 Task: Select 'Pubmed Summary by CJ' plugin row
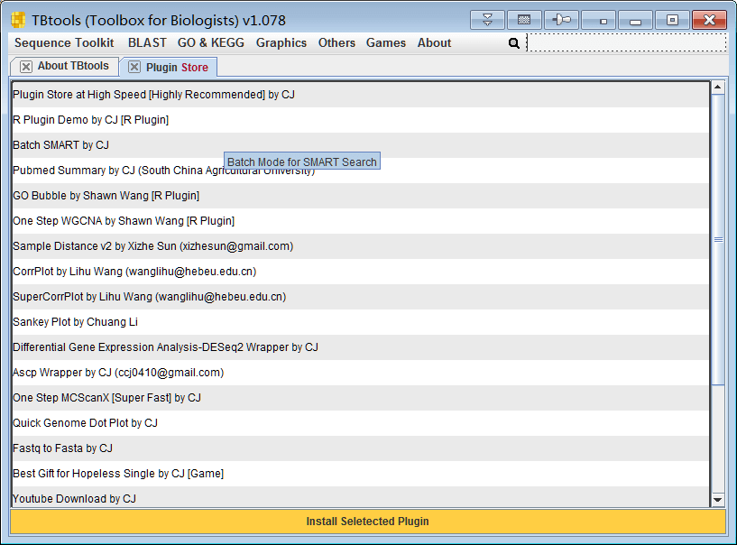click(x=361, y=171)
